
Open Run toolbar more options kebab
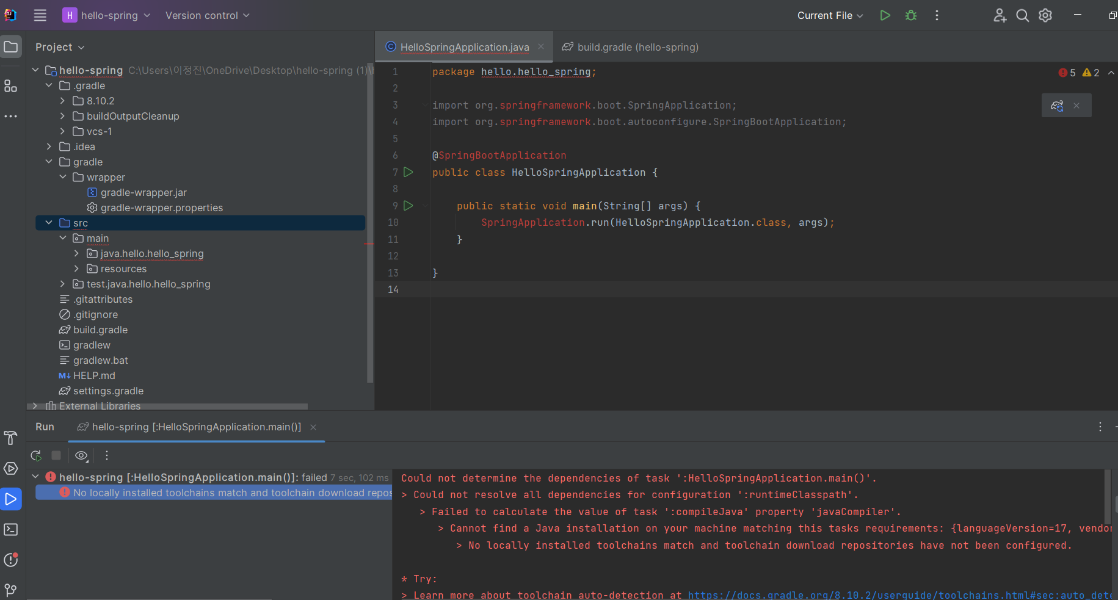pyautogui.click(x=107, y=455)
